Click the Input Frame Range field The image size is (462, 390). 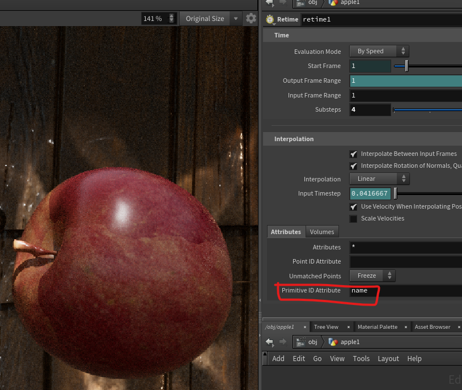click(x=406, y=95)
